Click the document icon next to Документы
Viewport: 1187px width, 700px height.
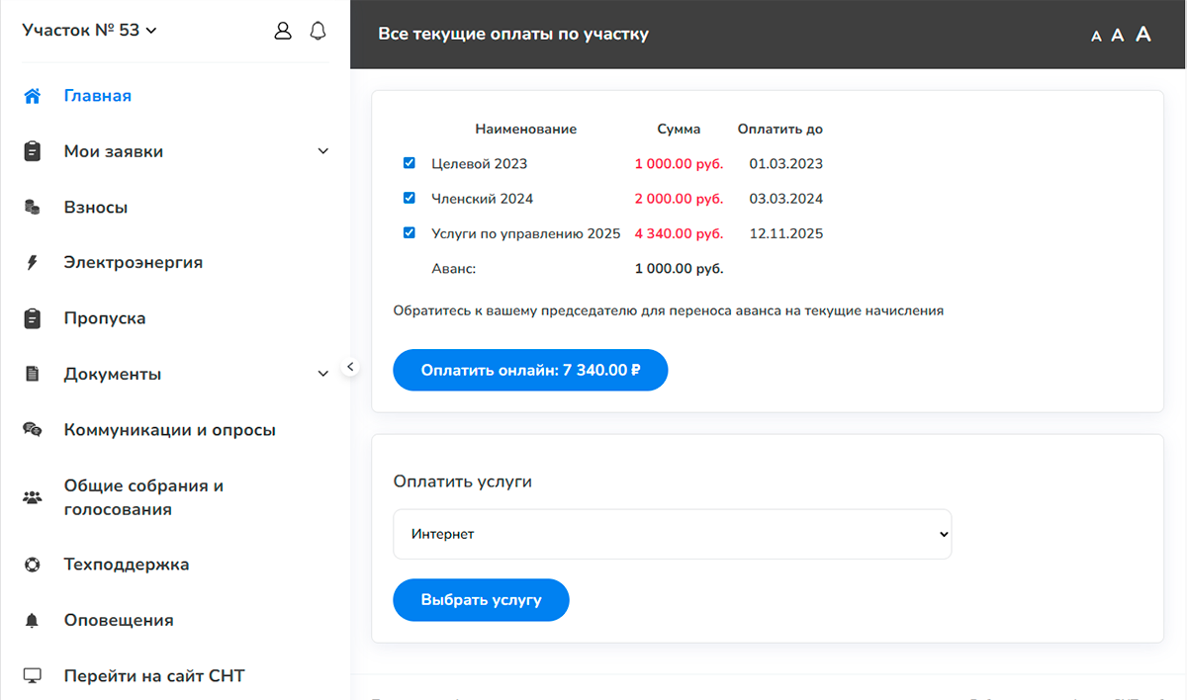click(33, 374)
